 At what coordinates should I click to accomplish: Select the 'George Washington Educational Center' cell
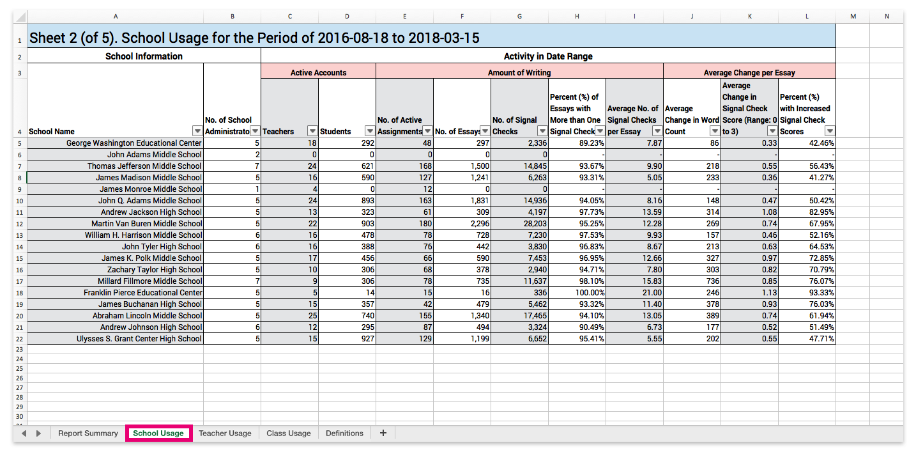coord(116,143)
